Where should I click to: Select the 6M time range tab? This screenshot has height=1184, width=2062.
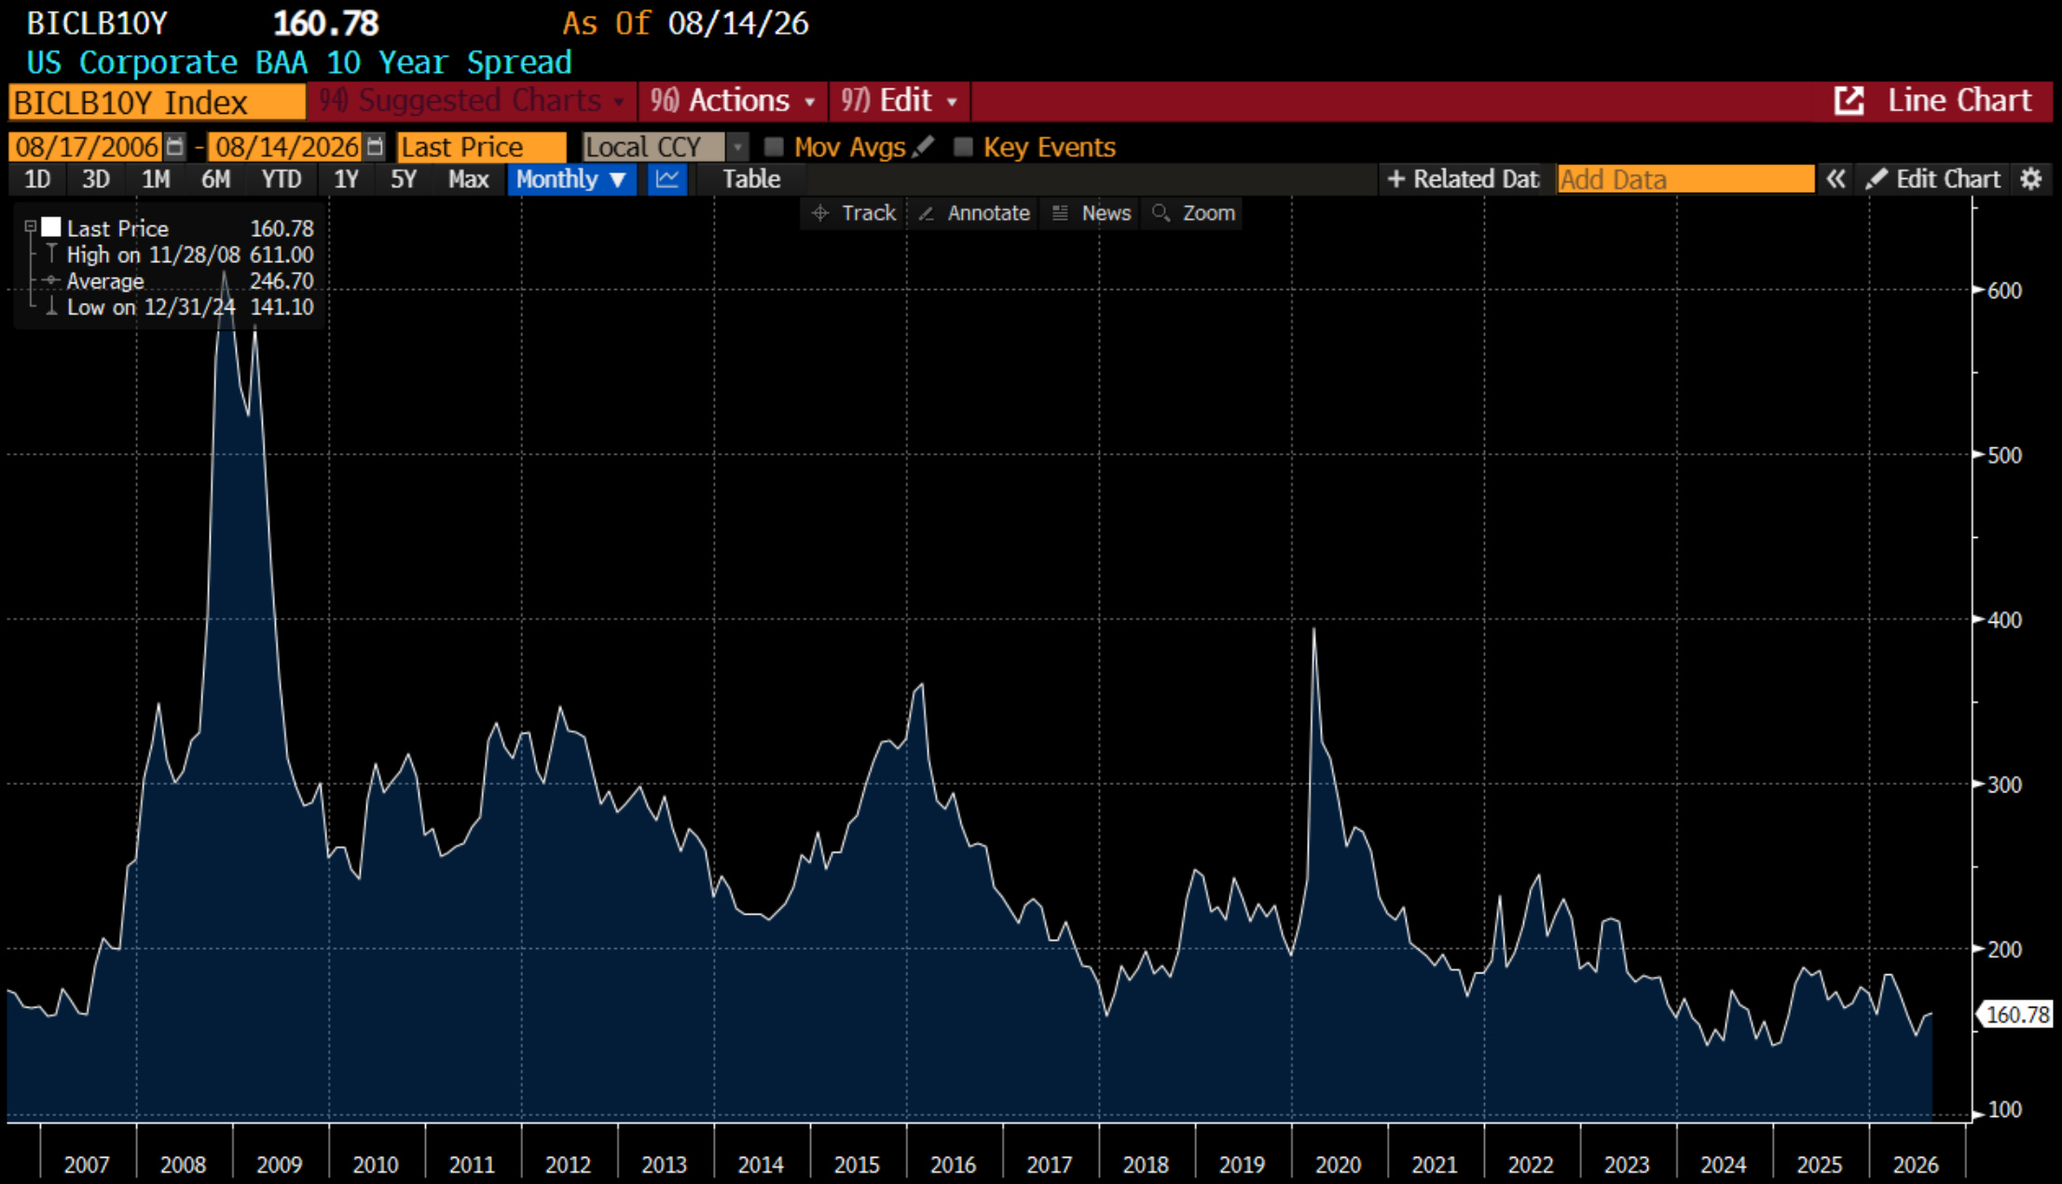click(x=215, y=179)
